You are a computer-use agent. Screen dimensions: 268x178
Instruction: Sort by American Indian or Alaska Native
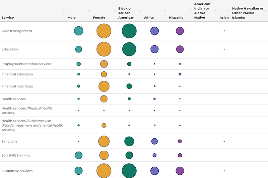point(216,11)
